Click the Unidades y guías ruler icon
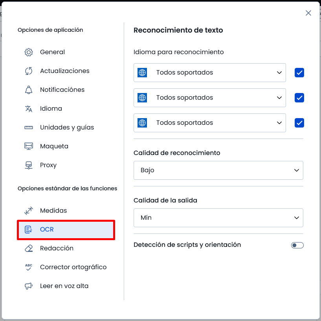Screen dimensions: 321x321 [29, 128]
